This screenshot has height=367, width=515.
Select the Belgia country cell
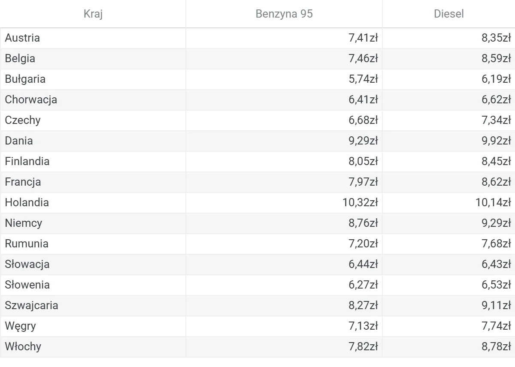tap(93, 59)
